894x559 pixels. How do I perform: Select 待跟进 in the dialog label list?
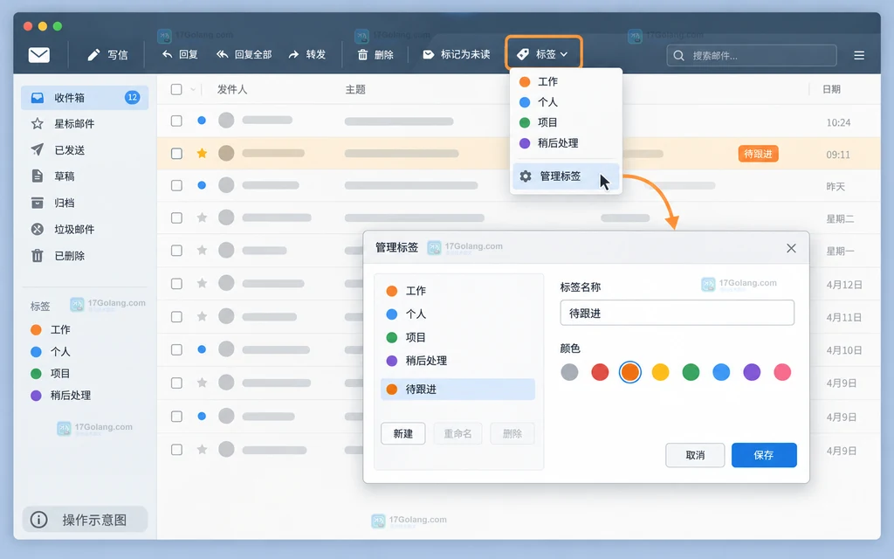[x=457, y=390]
